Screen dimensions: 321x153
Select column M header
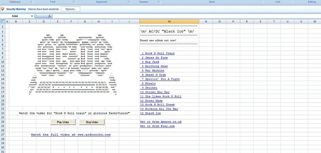click(169, 21)
